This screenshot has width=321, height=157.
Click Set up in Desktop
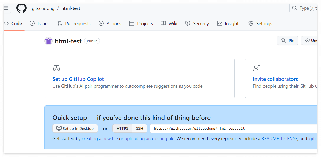tap(75, 128)
